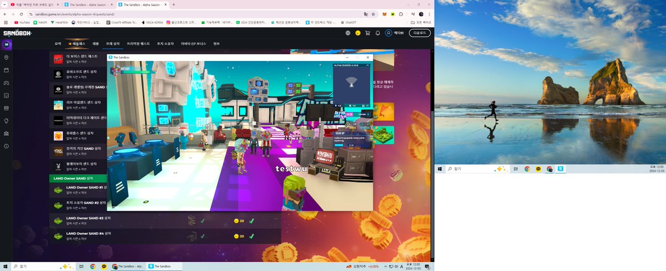The height and width of the screenshot is (271, 666).
Task: Click the LAND Owner SAND 상자 green header
Action: [78, 178]
